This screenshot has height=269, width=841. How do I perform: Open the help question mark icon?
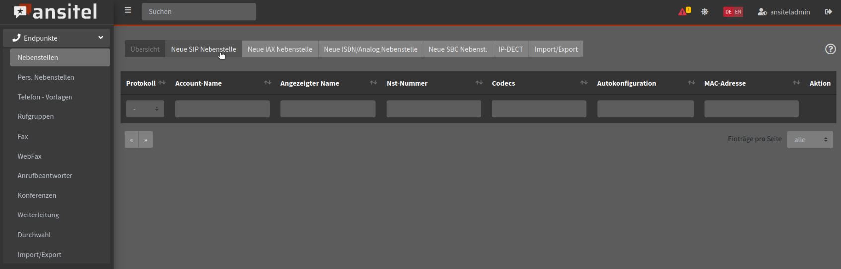830,49
